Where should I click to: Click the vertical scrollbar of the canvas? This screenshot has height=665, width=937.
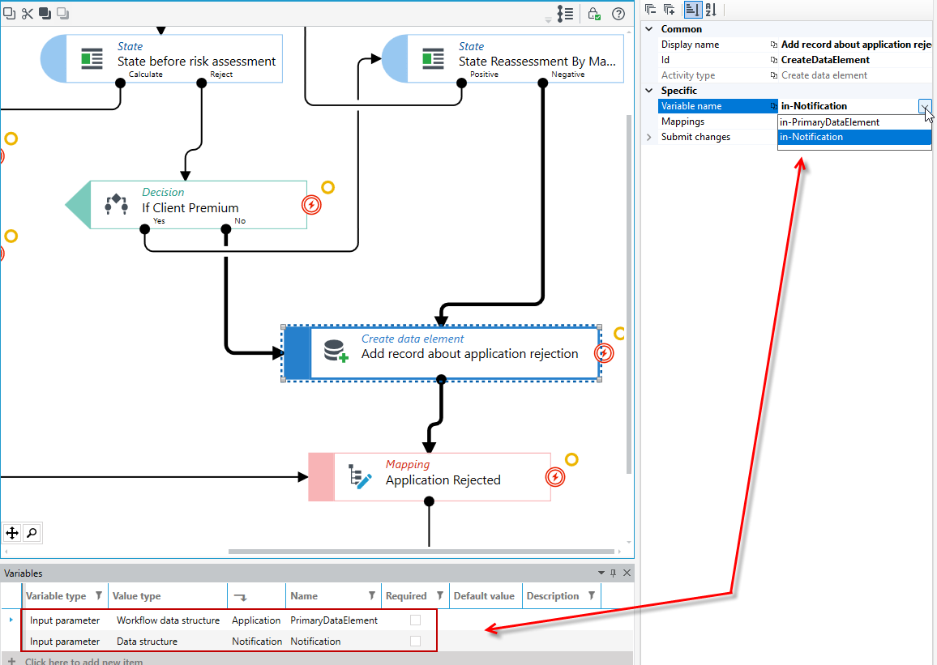point(629,294)
